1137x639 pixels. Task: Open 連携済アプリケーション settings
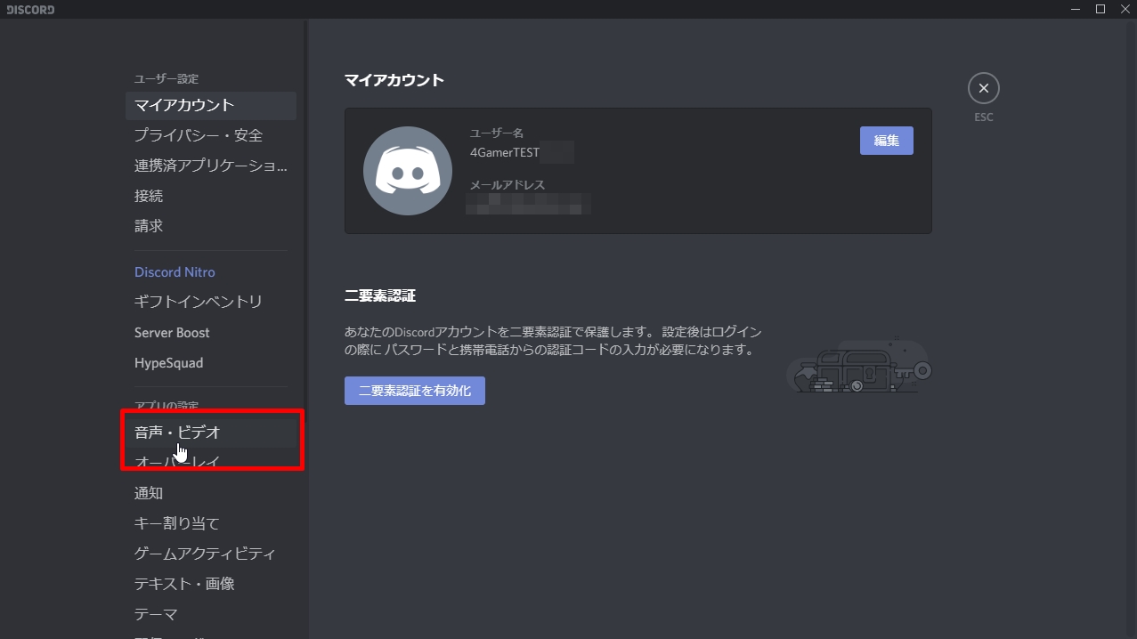coord(211,166)
